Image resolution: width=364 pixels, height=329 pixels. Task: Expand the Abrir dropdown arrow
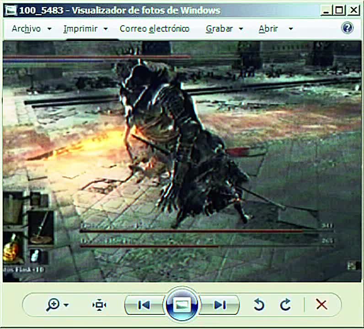point(291,29)
